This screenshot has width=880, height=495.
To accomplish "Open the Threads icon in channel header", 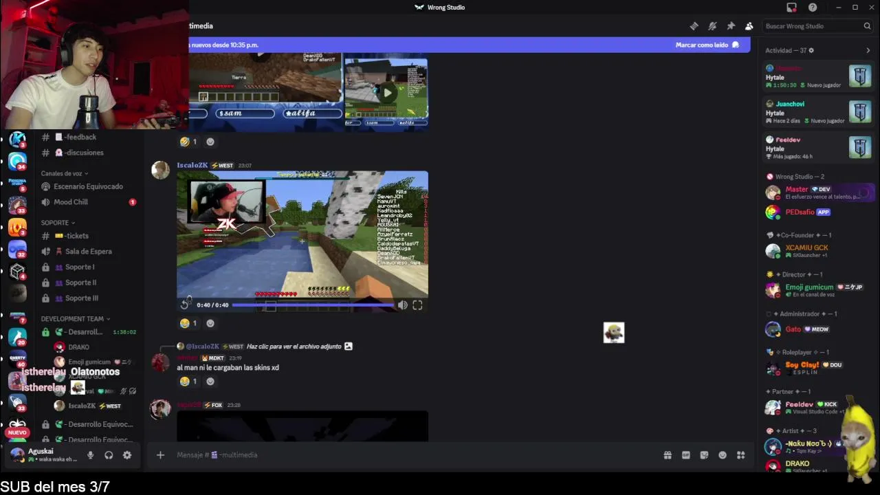I will pos(694,26).
